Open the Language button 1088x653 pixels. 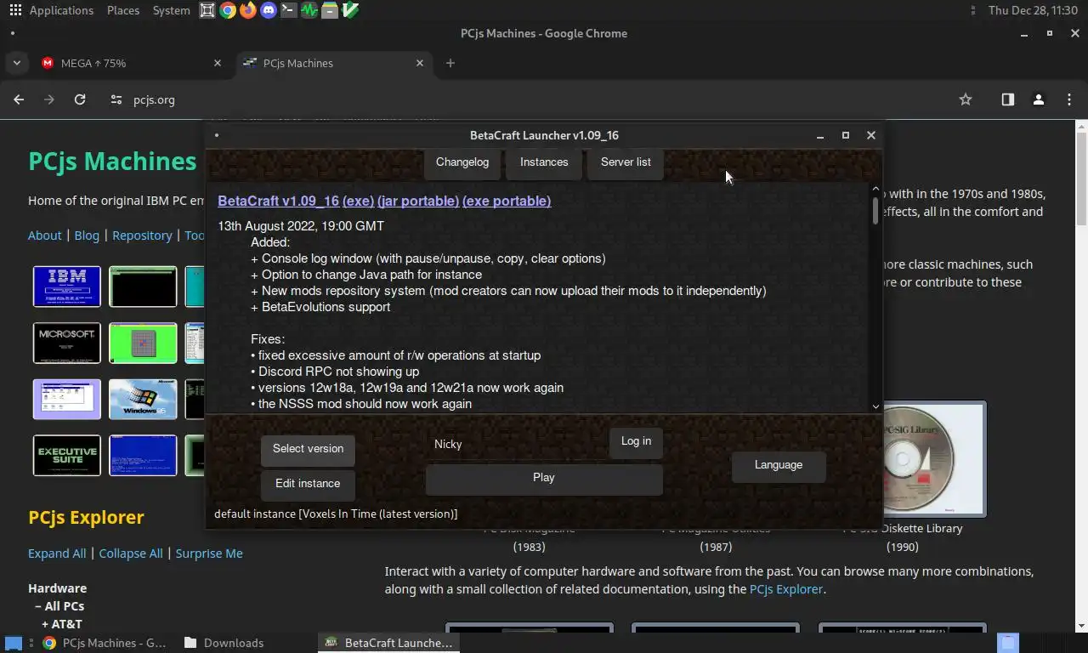(779, 465)
